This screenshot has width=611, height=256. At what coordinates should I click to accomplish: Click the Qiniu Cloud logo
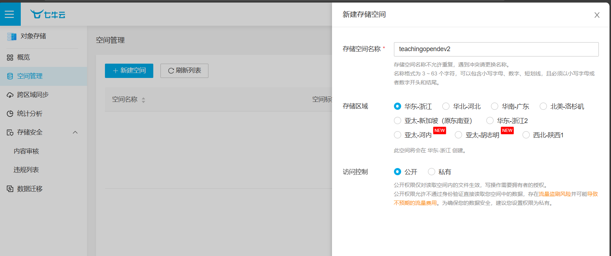[48, 14]
